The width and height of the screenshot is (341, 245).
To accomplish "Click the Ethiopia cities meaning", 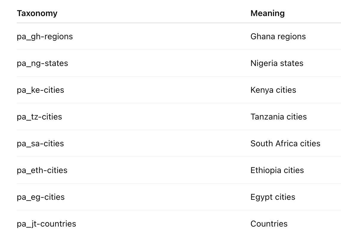I will 277,170.
